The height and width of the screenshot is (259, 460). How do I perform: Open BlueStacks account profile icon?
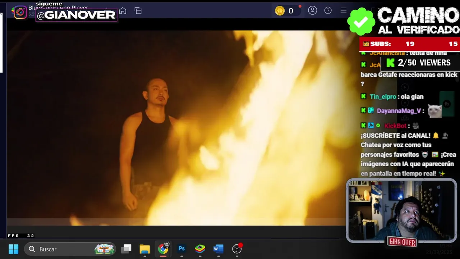point(313,10)
